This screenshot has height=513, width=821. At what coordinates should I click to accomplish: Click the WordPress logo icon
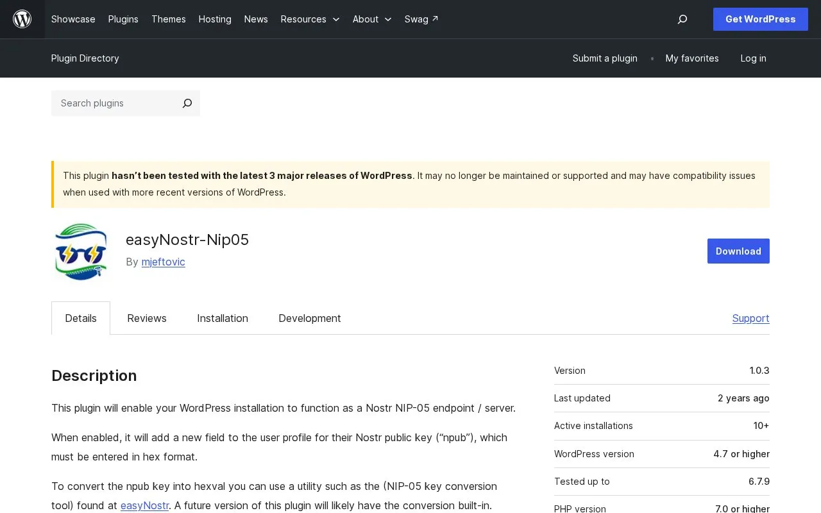point(22,19)
